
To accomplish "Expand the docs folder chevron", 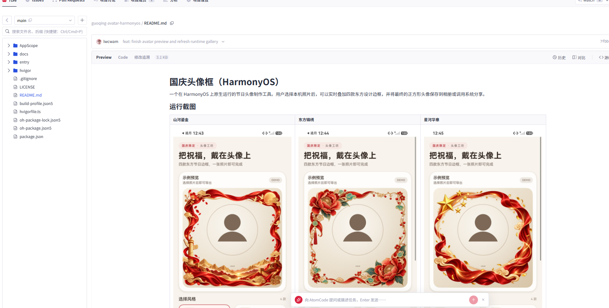I will point(9,54).
